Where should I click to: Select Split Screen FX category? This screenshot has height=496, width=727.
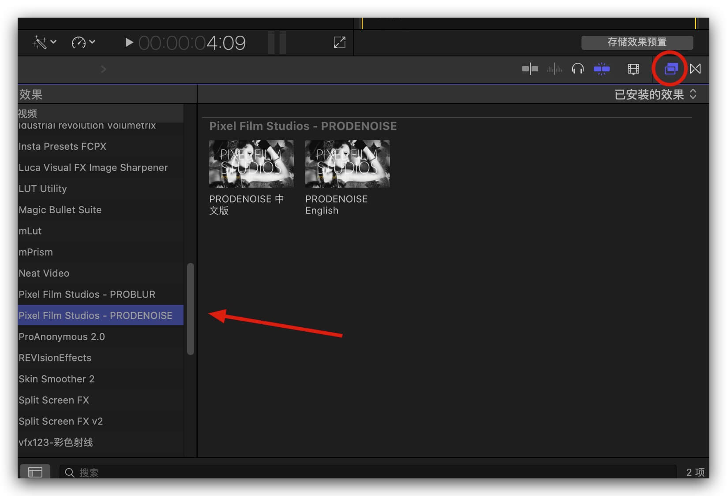101,400
